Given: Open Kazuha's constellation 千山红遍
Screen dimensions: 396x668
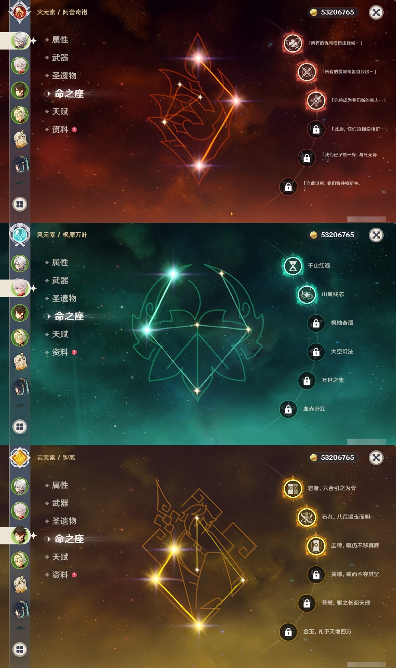Looking at the screenshot, I should (293, 266).
